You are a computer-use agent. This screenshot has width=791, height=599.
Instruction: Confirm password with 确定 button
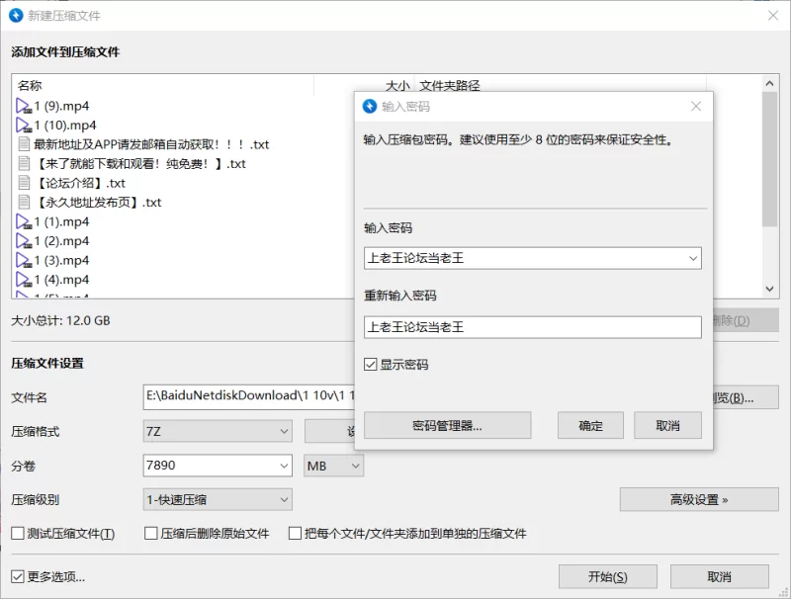click(590, 426)
